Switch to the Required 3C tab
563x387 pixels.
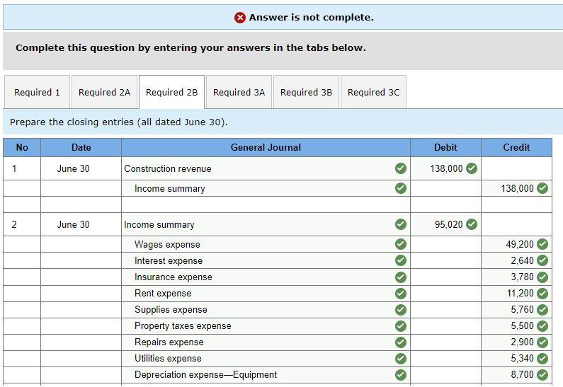tap(373, 92)
